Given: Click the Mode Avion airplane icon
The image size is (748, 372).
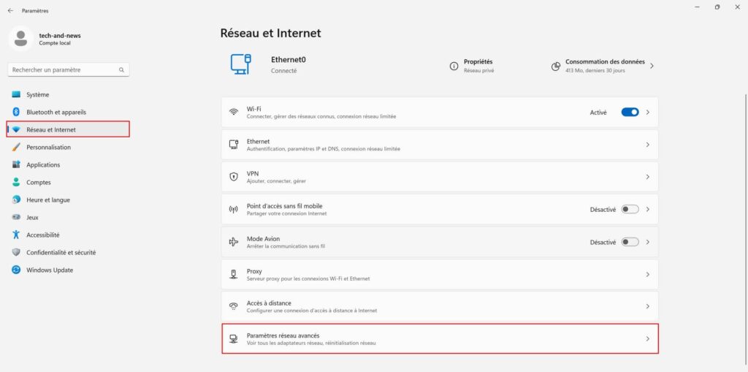Looking at the screenshot, I should click(233, 242).
